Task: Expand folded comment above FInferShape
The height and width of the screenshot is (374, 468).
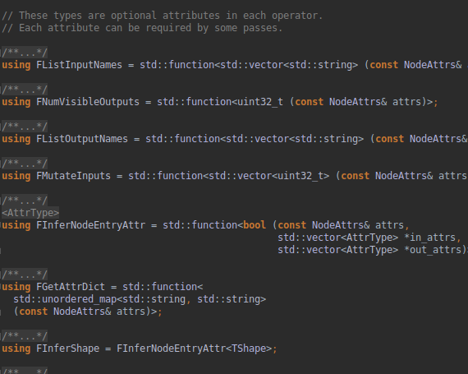Action: point(25,336)
